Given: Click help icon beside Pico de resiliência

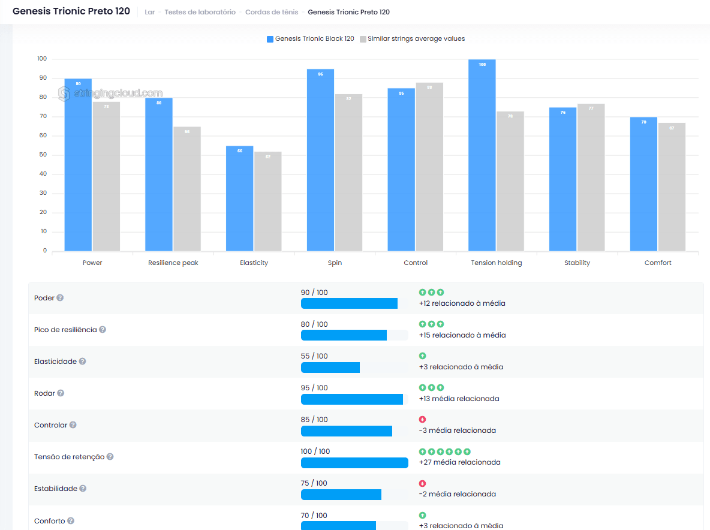Looking at the screenshot, I should coord(103,330).
